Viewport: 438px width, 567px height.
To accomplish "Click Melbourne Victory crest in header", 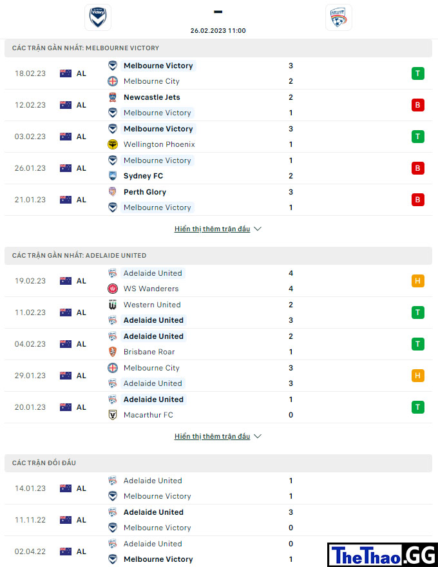I will coord(98,17).
